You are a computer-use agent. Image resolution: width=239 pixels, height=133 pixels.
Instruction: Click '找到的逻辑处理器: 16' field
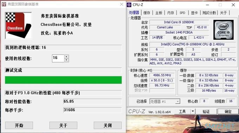tap(63, 48)
